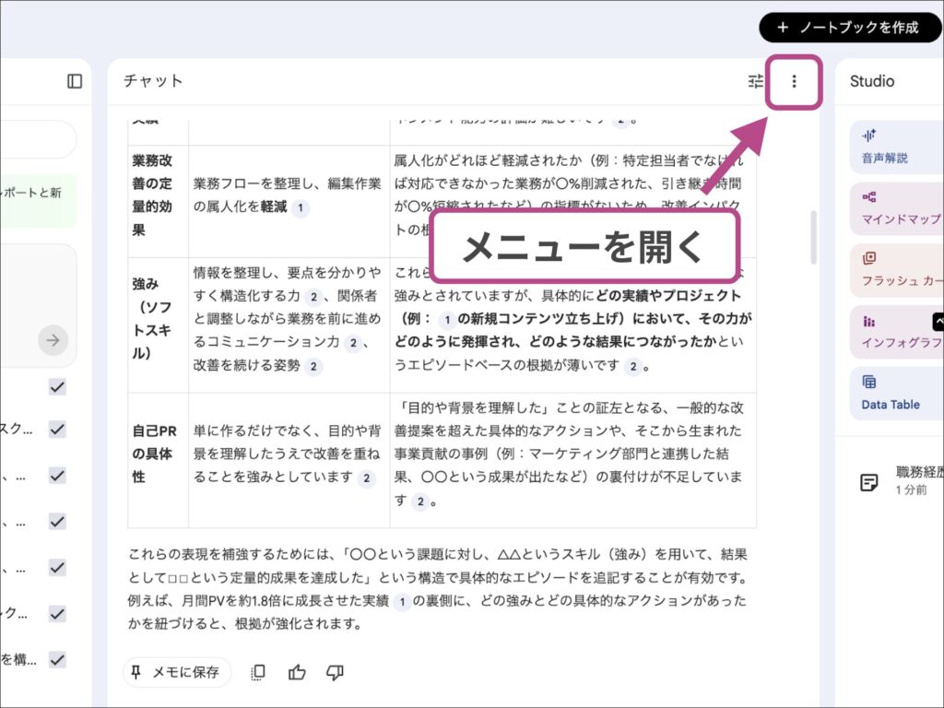Viewport: 944px width, 708px height.
Task: Deselect the スク source checkbox
Action: (55, 429)
